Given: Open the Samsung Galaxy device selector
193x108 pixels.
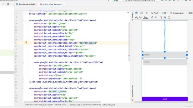Looking at the screenshot, I should [x=141, y=1].
